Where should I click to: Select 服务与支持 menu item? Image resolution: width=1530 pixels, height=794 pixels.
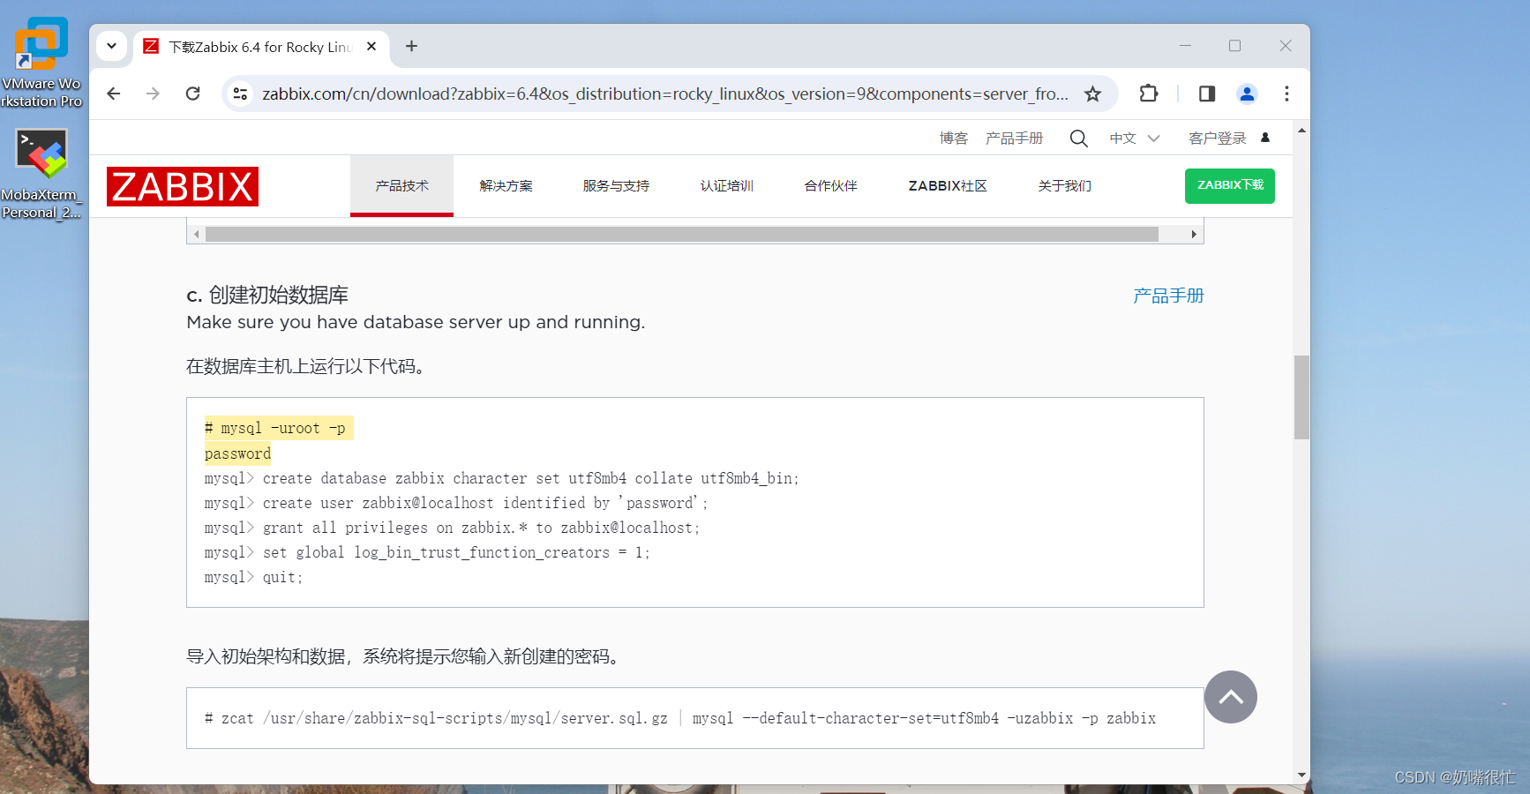tap(616, 185)
